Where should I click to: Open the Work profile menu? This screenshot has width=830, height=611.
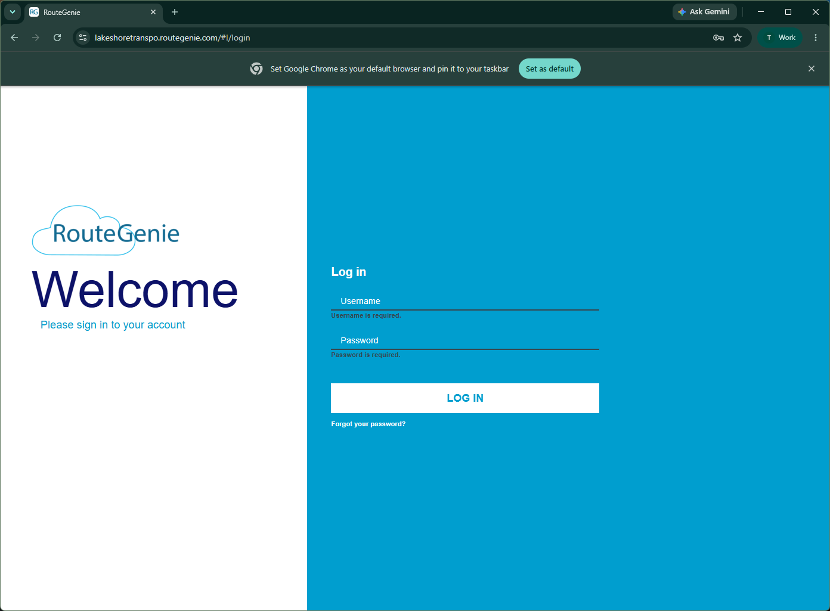tap(781, 38)
